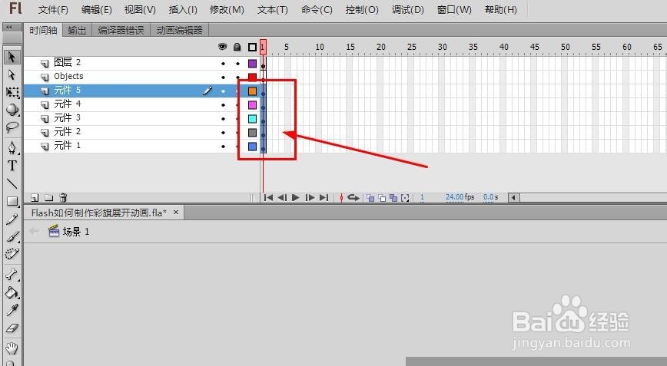Image resolution: width=667 pixels, height=366 pixels.
Task: Go to first frame button
Action: pos(268,197)
